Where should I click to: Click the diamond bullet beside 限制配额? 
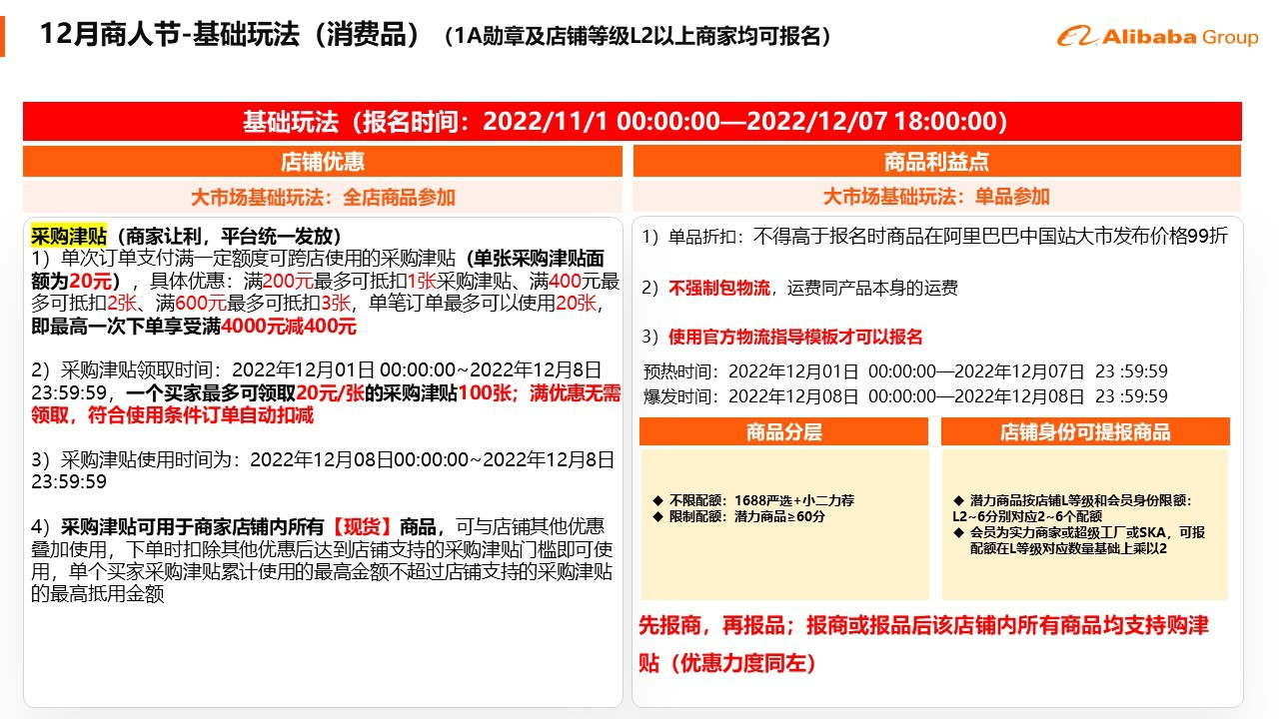[657, 516]
